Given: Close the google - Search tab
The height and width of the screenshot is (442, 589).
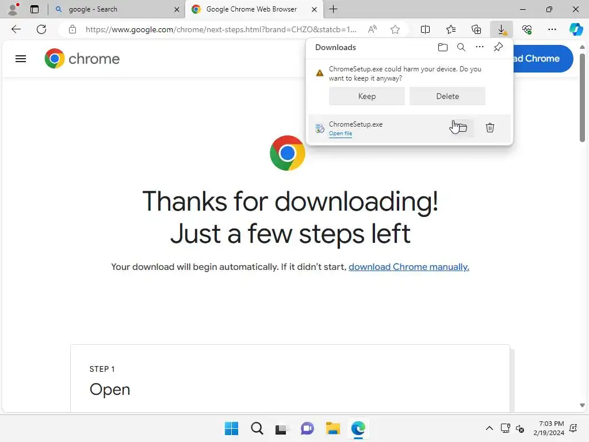Looking at the screenshot, I should point(177,9).
